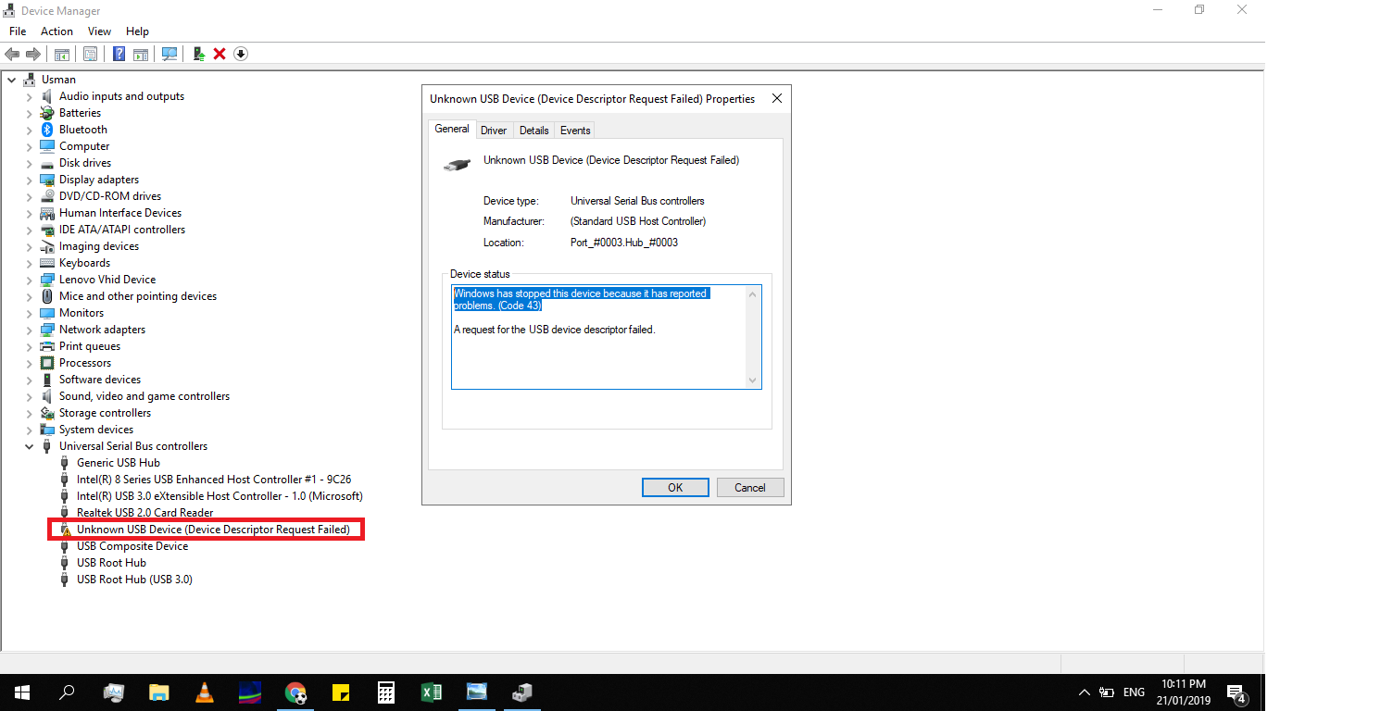The width and height of the screenshot is (1393, 711).
Task: Expand Storage controllers
Action: (29, 413)
